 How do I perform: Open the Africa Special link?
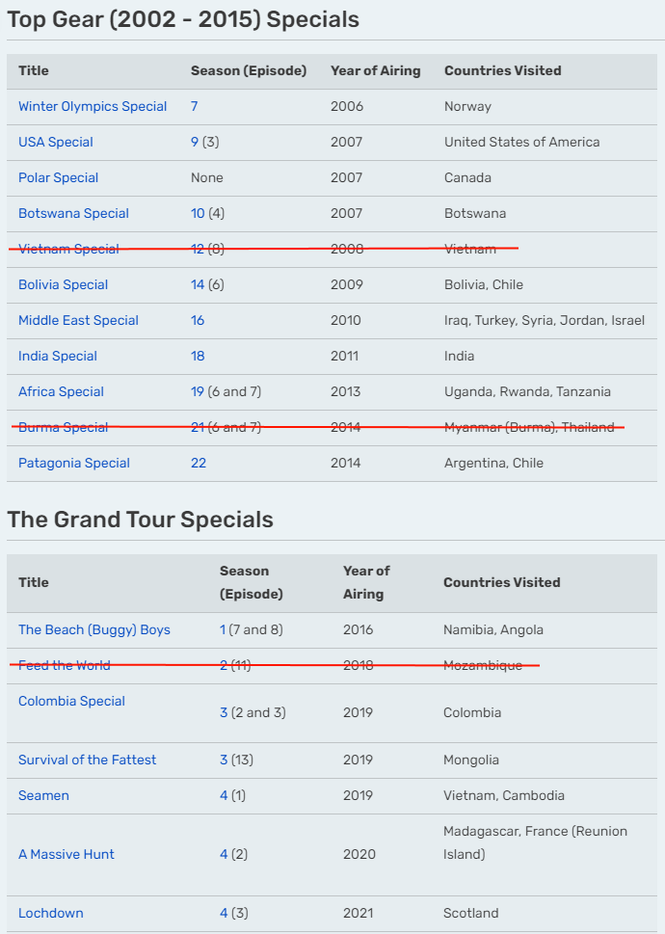tap(61, 392)
